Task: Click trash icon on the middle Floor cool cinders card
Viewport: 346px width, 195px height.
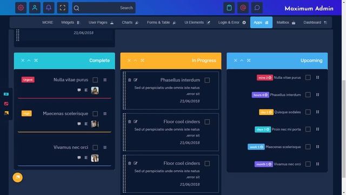Action: 130,121
